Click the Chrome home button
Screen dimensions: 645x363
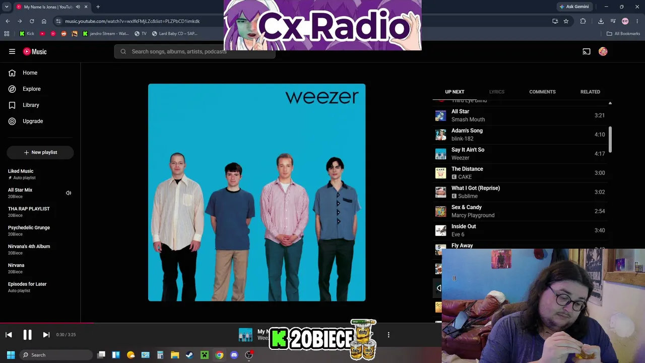pos(44,21)
